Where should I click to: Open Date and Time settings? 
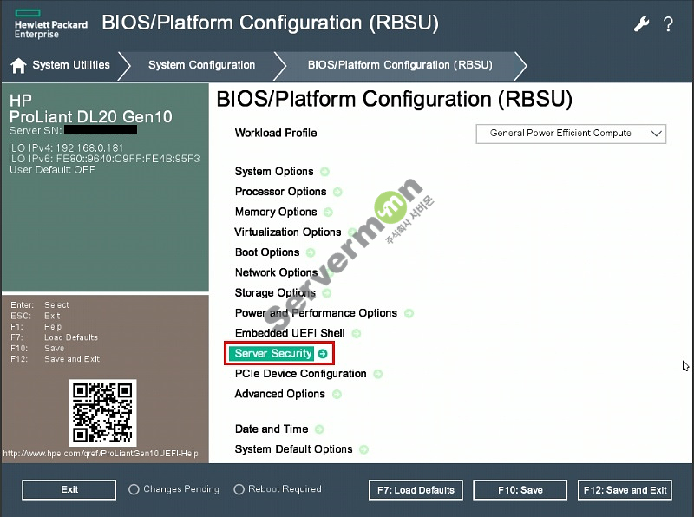point(272,429)
